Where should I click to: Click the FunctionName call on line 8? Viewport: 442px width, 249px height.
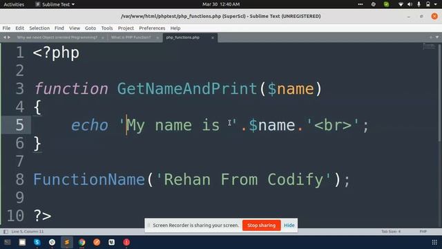[x=89, y=179]
